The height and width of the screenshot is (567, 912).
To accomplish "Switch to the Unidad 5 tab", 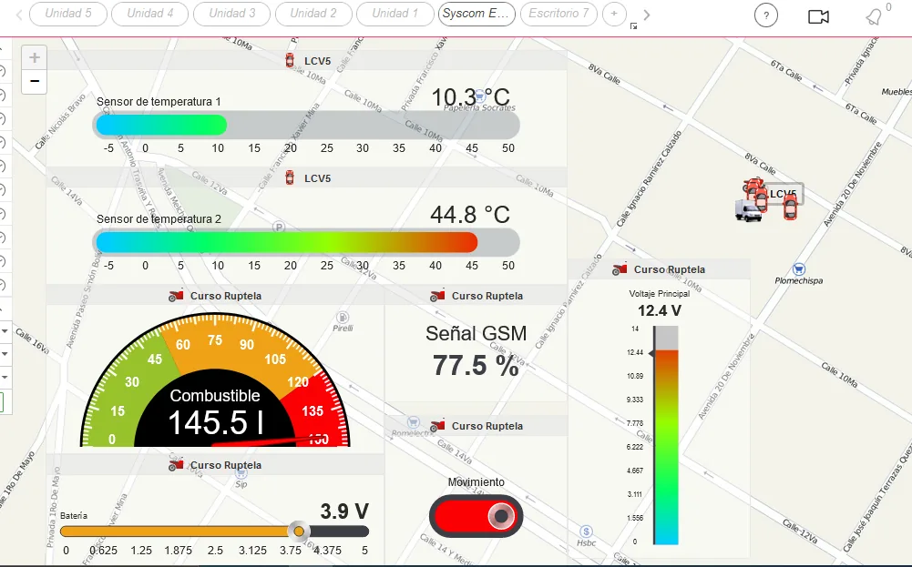I will click(x=68, y=14).
